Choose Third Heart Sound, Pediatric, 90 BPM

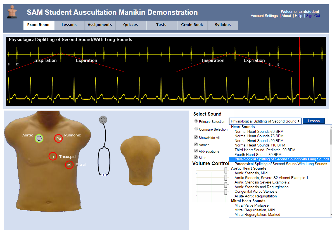coord(265,150)
